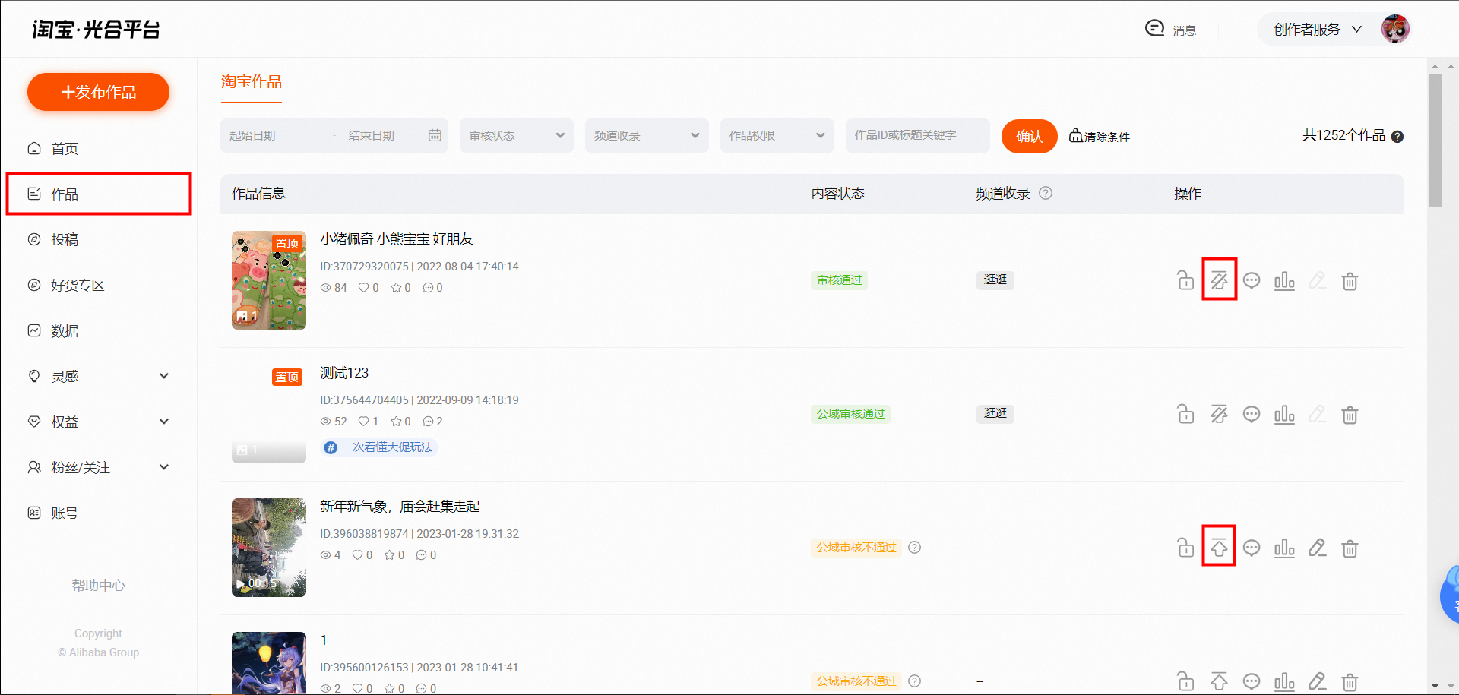Open permissions lock for 测试123

point(1185,414)
